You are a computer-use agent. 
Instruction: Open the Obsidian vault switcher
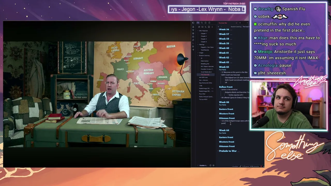[202, 165]
